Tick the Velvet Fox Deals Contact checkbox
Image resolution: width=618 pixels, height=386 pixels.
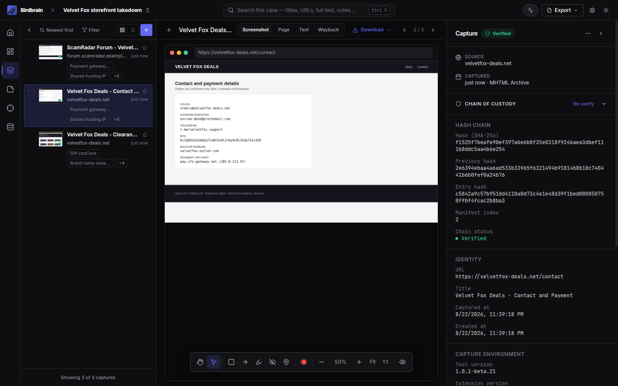[x=31, y=93]
